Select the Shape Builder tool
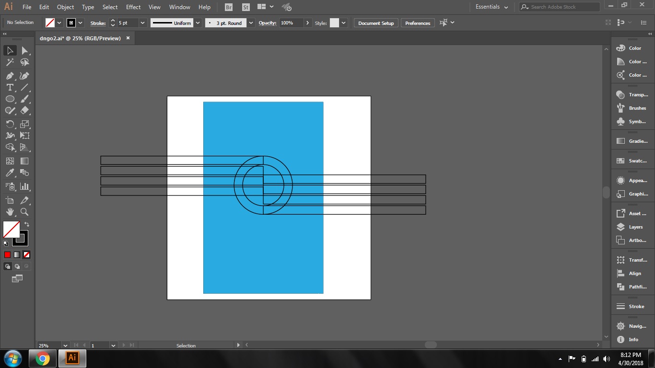This screenshot has height=368, width=655. click(x=10, y=147)
